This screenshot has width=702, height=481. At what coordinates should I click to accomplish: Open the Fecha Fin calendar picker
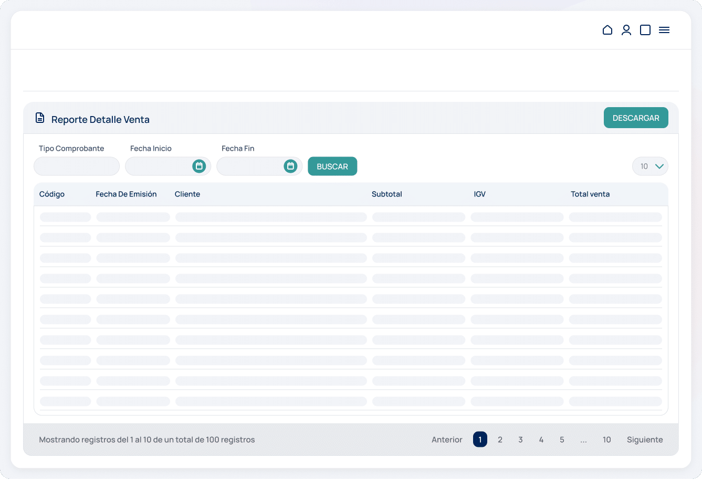[x=290, y=166]
